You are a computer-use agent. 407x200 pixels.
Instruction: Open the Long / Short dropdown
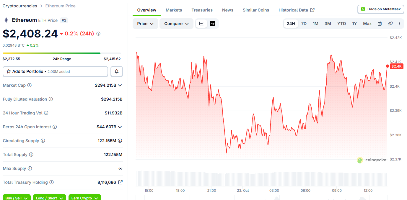point(49,197)
